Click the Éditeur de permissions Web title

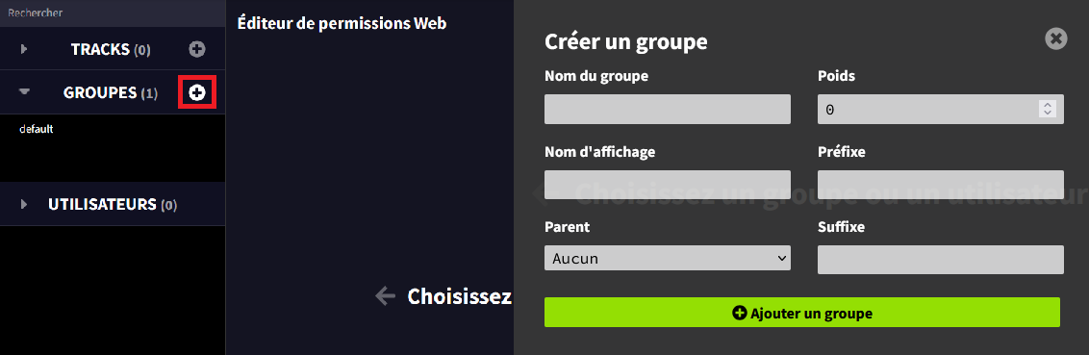[342, 23]
